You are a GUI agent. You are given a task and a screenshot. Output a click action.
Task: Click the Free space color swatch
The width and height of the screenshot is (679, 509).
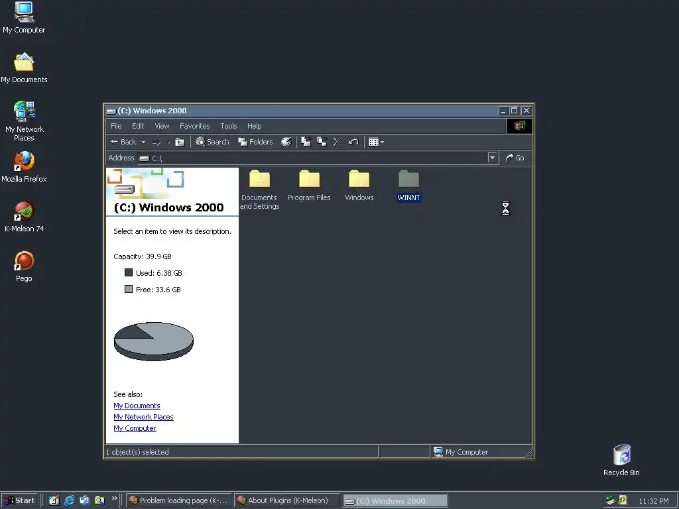tap(129, 289)
